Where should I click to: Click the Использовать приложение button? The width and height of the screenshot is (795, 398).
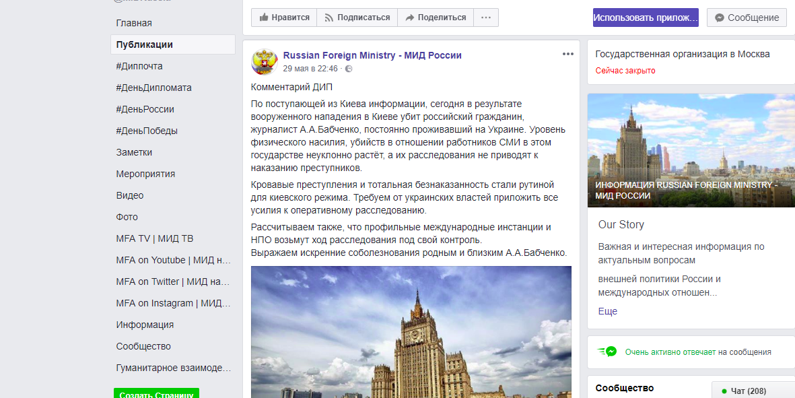646,18
